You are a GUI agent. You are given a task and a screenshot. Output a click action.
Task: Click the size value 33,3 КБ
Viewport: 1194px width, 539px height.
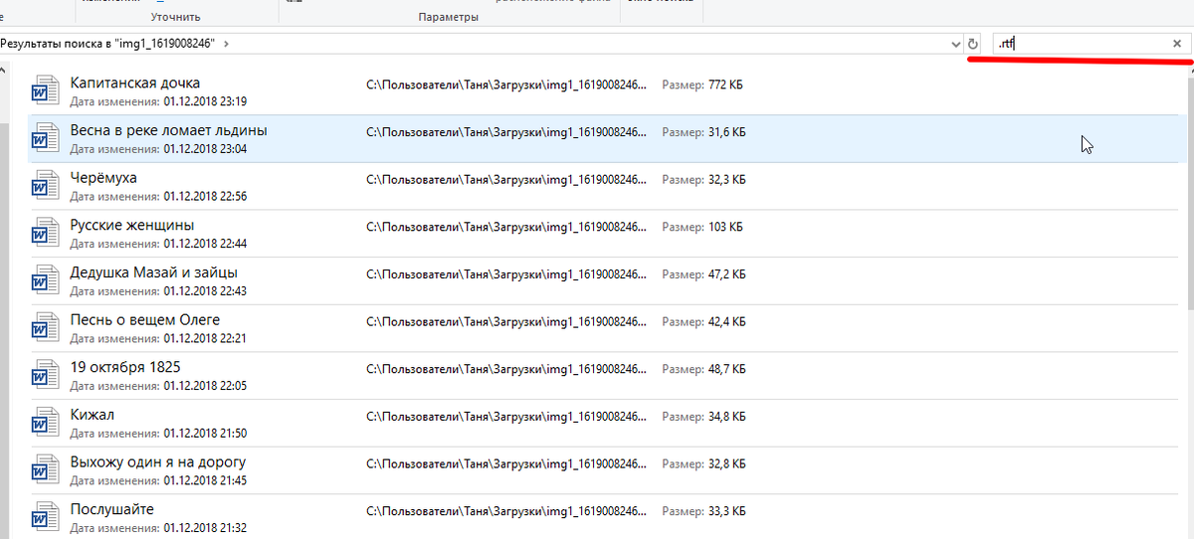pyautogui.click(x=727, y=511)
